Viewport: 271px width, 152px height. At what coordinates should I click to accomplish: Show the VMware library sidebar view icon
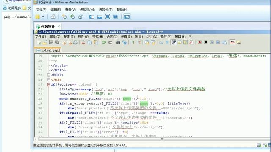[92, 17]
